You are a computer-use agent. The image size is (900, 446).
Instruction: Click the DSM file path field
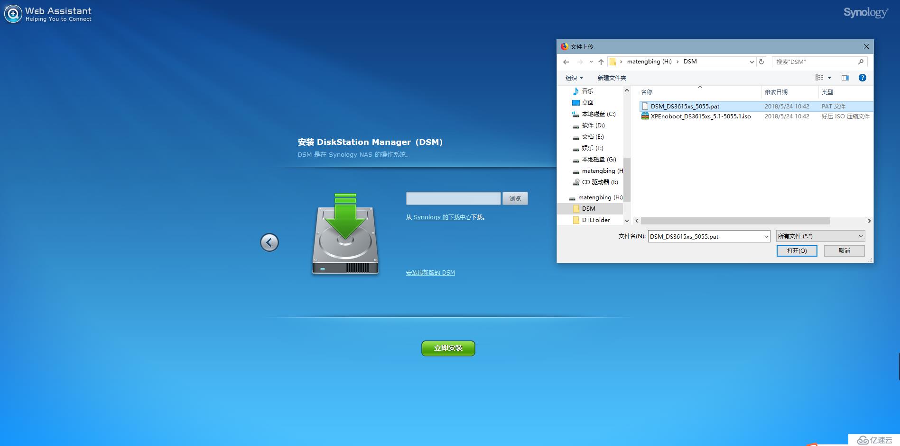pyautogui.click(x=453, y=198)
